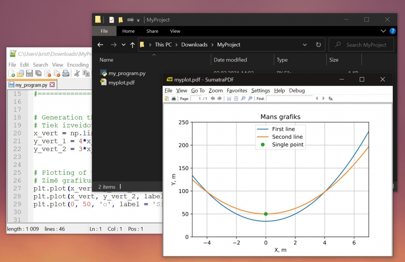Click the page number field in SumatraPDF
Image resolution: width=405 pixels, height=262 pixels.
point(196,98)
